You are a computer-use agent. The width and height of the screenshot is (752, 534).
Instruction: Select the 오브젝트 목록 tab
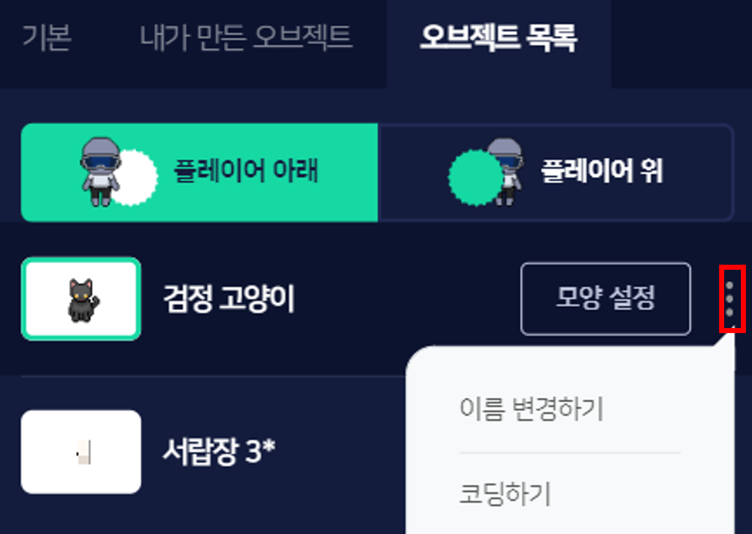[x=498, y=38]
